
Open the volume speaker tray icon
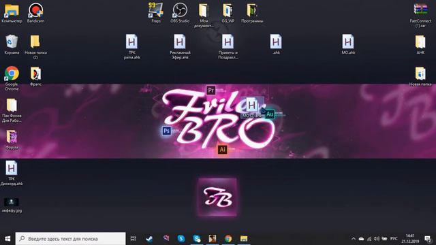(377, 239)
